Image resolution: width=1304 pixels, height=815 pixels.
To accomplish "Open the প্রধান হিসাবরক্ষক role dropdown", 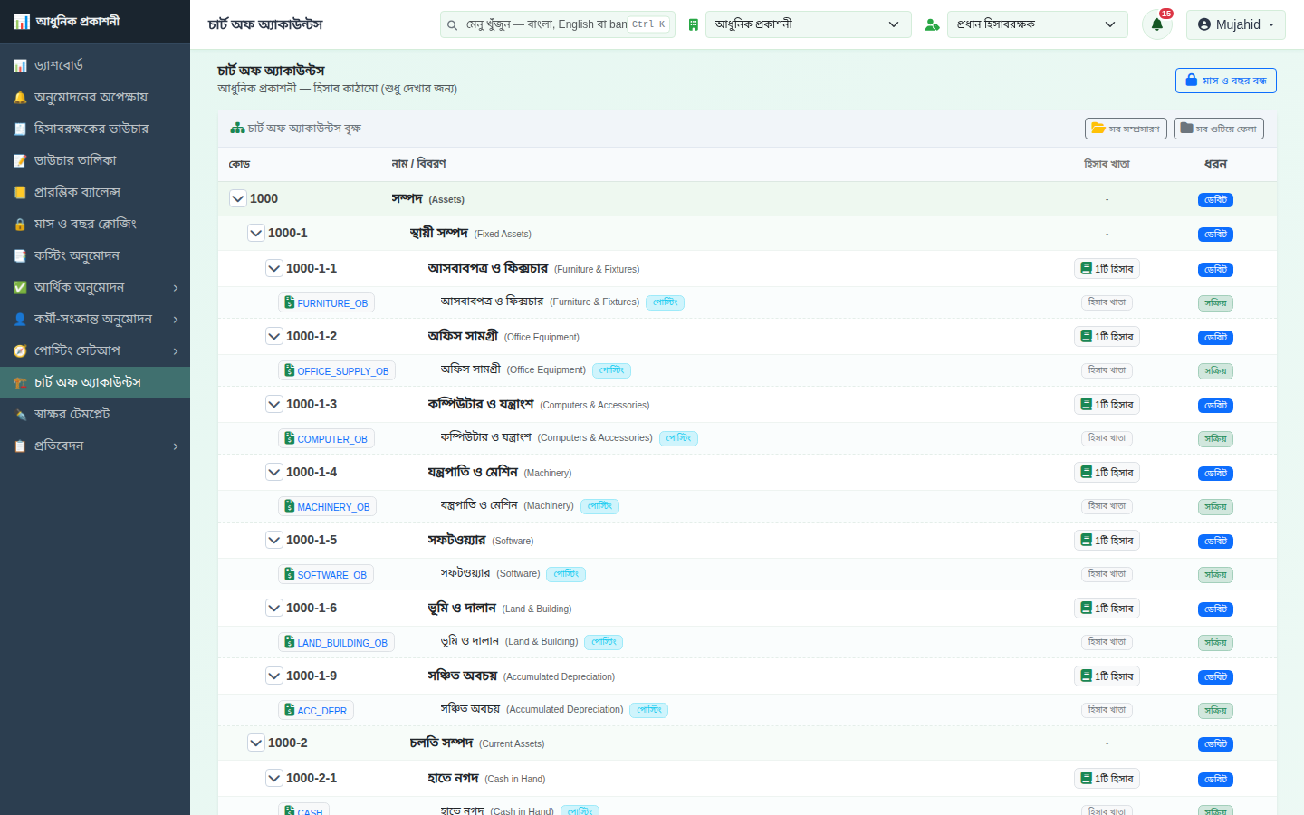I will point(1038,24).
